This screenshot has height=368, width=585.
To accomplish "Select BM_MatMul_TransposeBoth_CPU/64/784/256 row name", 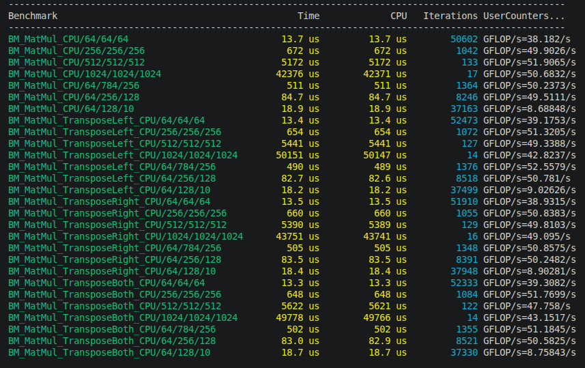I will (112, 329).
